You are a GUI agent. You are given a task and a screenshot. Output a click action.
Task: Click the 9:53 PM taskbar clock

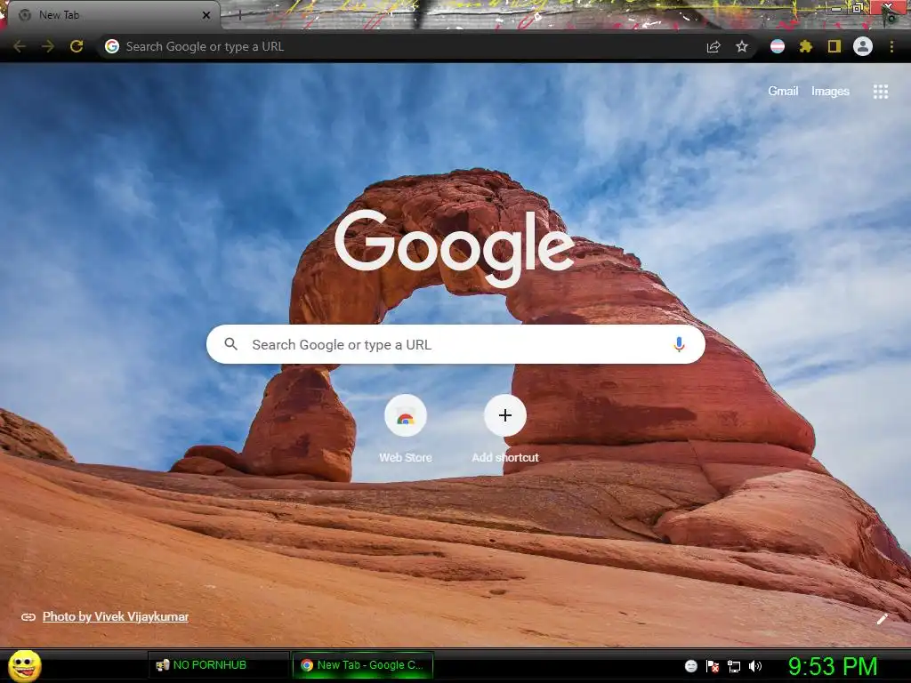[x=833, y=666]
